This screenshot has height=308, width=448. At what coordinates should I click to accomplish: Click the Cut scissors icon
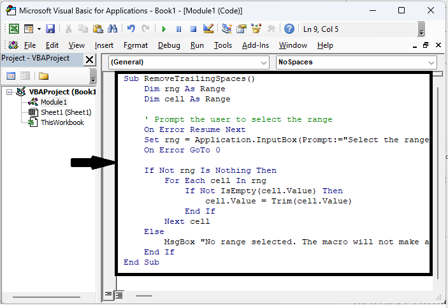(68, 29)
